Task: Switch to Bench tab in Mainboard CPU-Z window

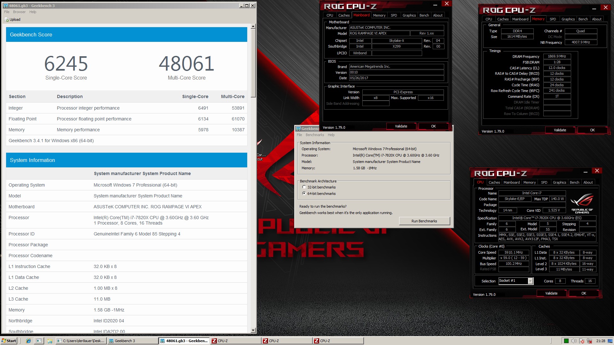Action: (x=424, y=15)
